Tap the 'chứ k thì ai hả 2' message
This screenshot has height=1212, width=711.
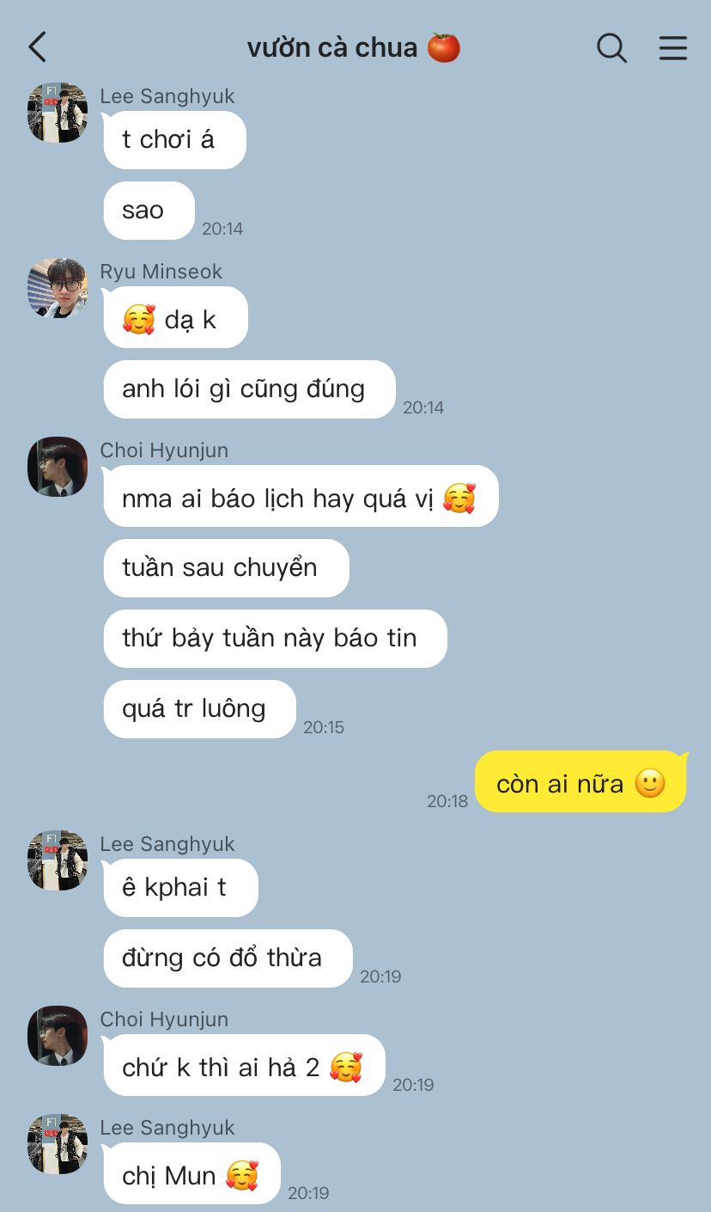[x=244, y=1066]
